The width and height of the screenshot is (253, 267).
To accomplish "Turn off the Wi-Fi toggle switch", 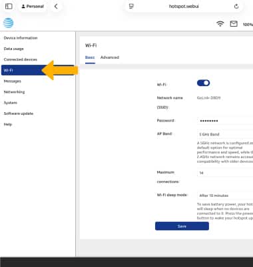I will click(x=203, y=83).
